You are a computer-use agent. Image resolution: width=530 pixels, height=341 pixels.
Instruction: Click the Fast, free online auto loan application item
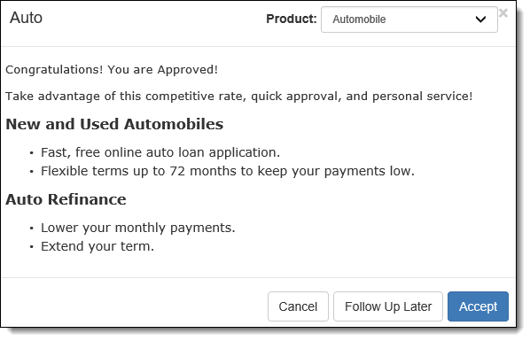click(x=160, y=152)
